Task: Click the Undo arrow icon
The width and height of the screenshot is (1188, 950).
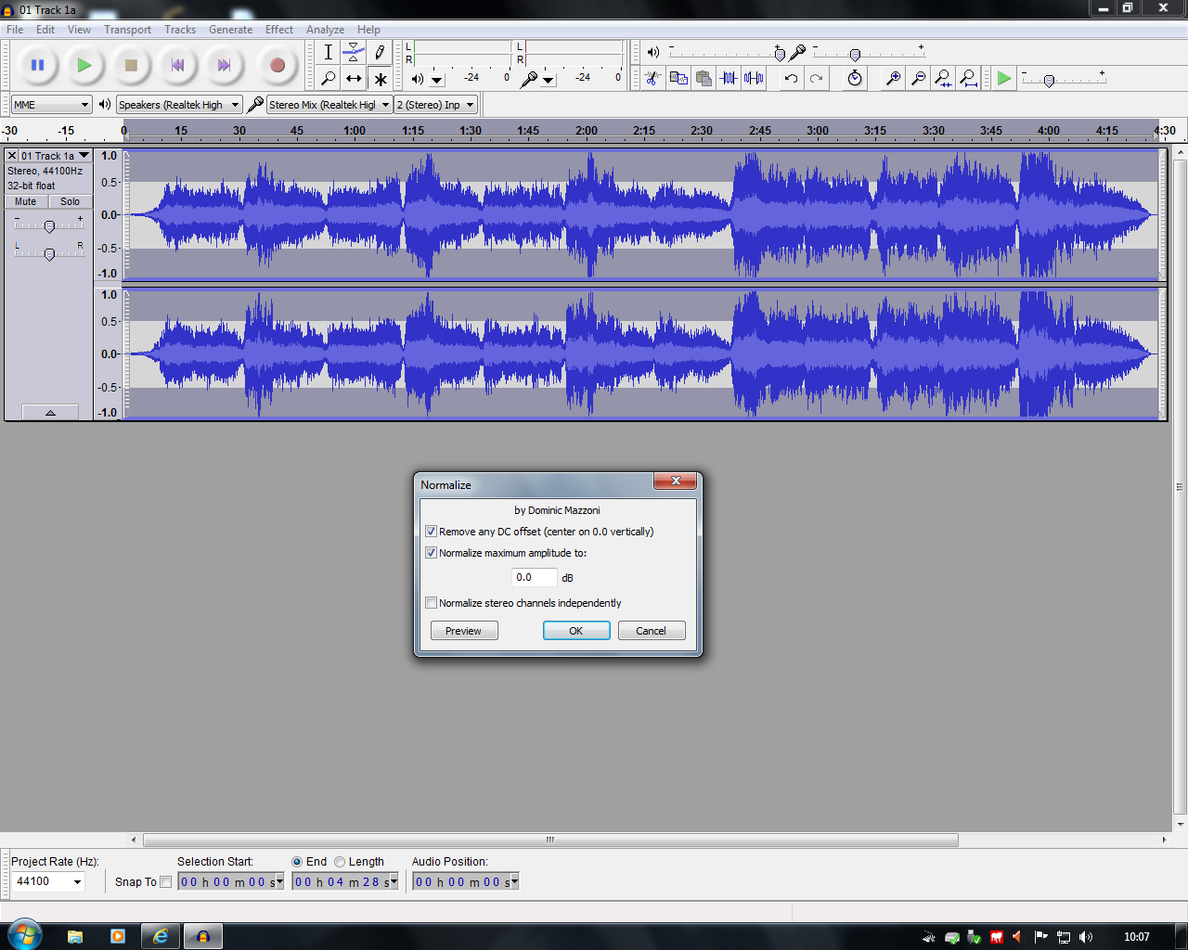Action: click(x=791, y=79)
